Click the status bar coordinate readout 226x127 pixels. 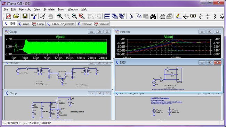(26, 123)
